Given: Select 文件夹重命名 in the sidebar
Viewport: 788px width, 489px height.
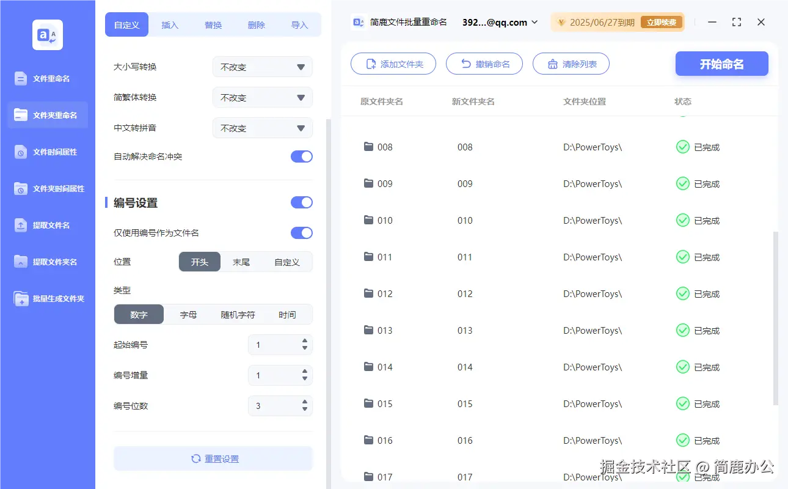Looking at the screenshot, I should click(47, 115).
